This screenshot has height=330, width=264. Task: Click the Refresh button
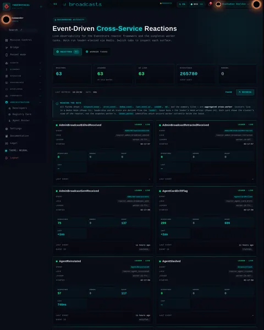click(245, 92)
